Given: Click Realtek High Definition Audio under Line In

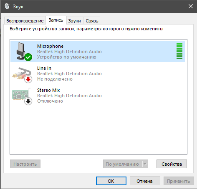Looking at the screenshot, I should [x=69, y=74].
